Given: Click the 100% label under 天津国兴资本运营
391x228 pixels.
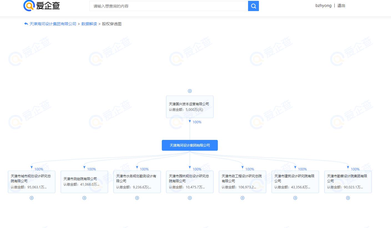Looking at the screenshot, I should (197, 122).
